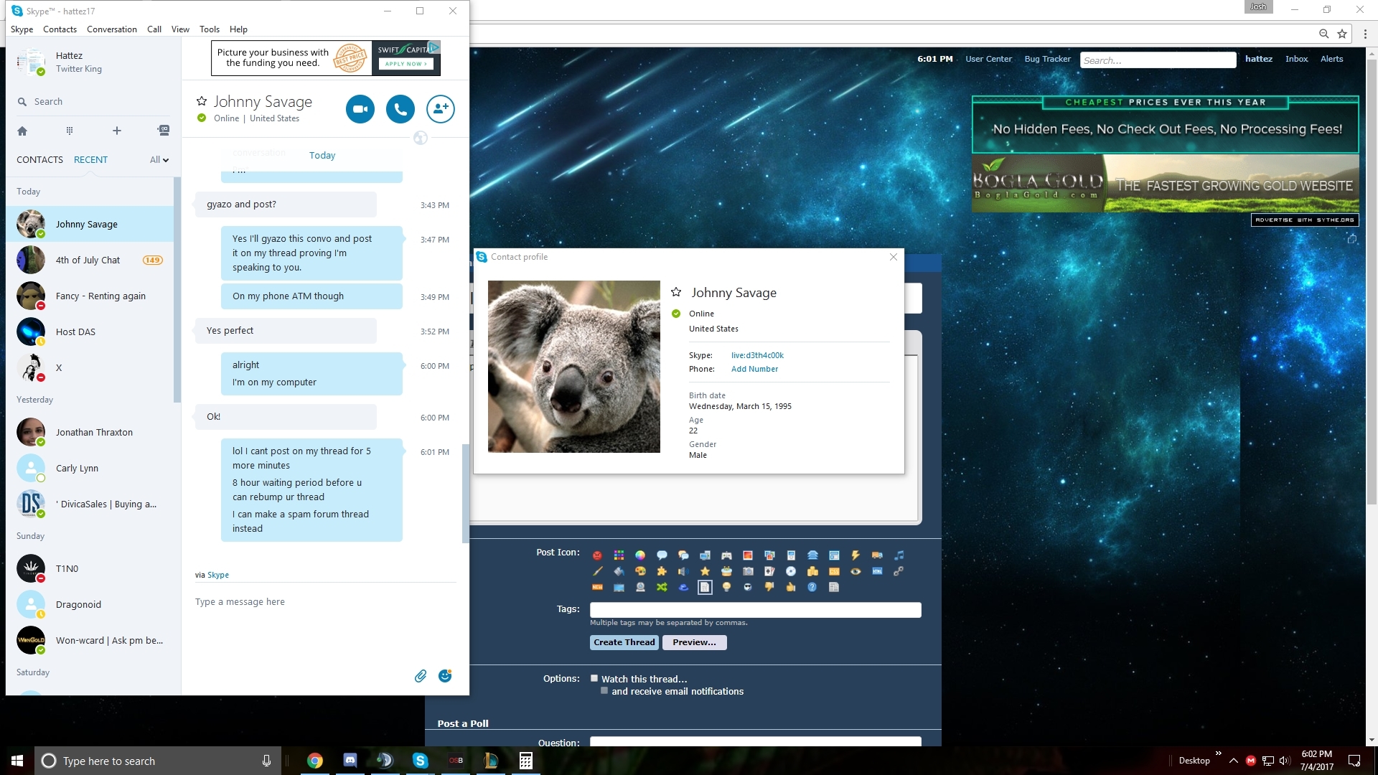Open the forum Inbox link
1378x775 pixels.
1296,59
